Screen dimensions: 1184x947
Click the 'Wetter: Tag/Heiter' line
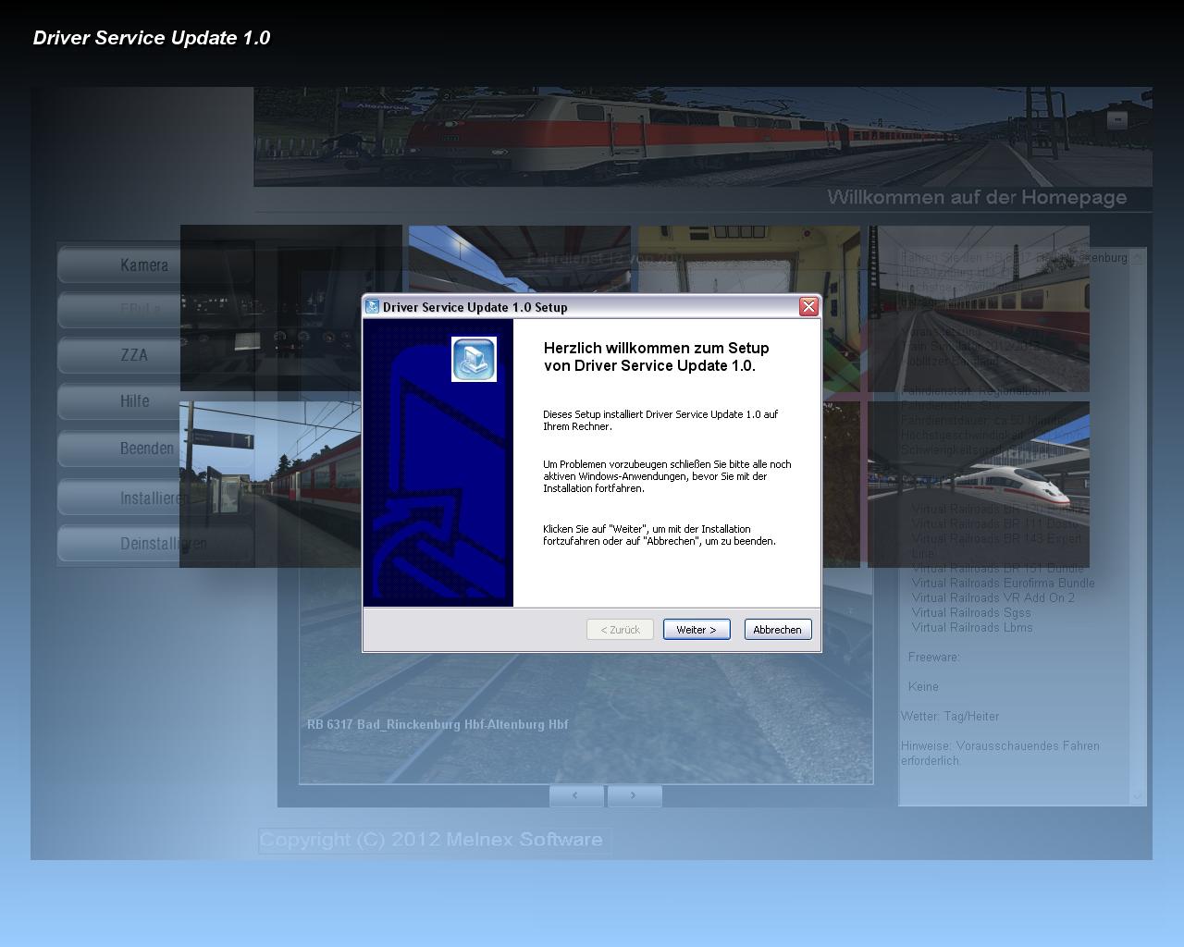pos(950,716)
